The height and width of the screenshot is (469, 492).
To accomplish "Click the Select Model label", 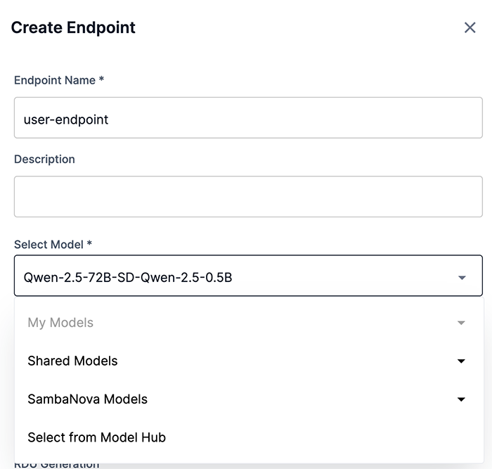I will pyautogui.click(x=49, y=245).
